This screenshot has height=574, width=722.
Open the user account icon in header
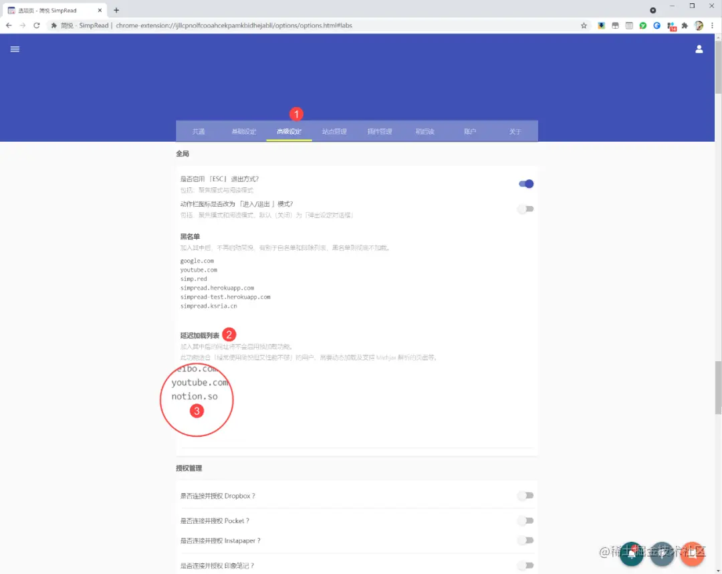pyautogui.click(x=699, y=50)
